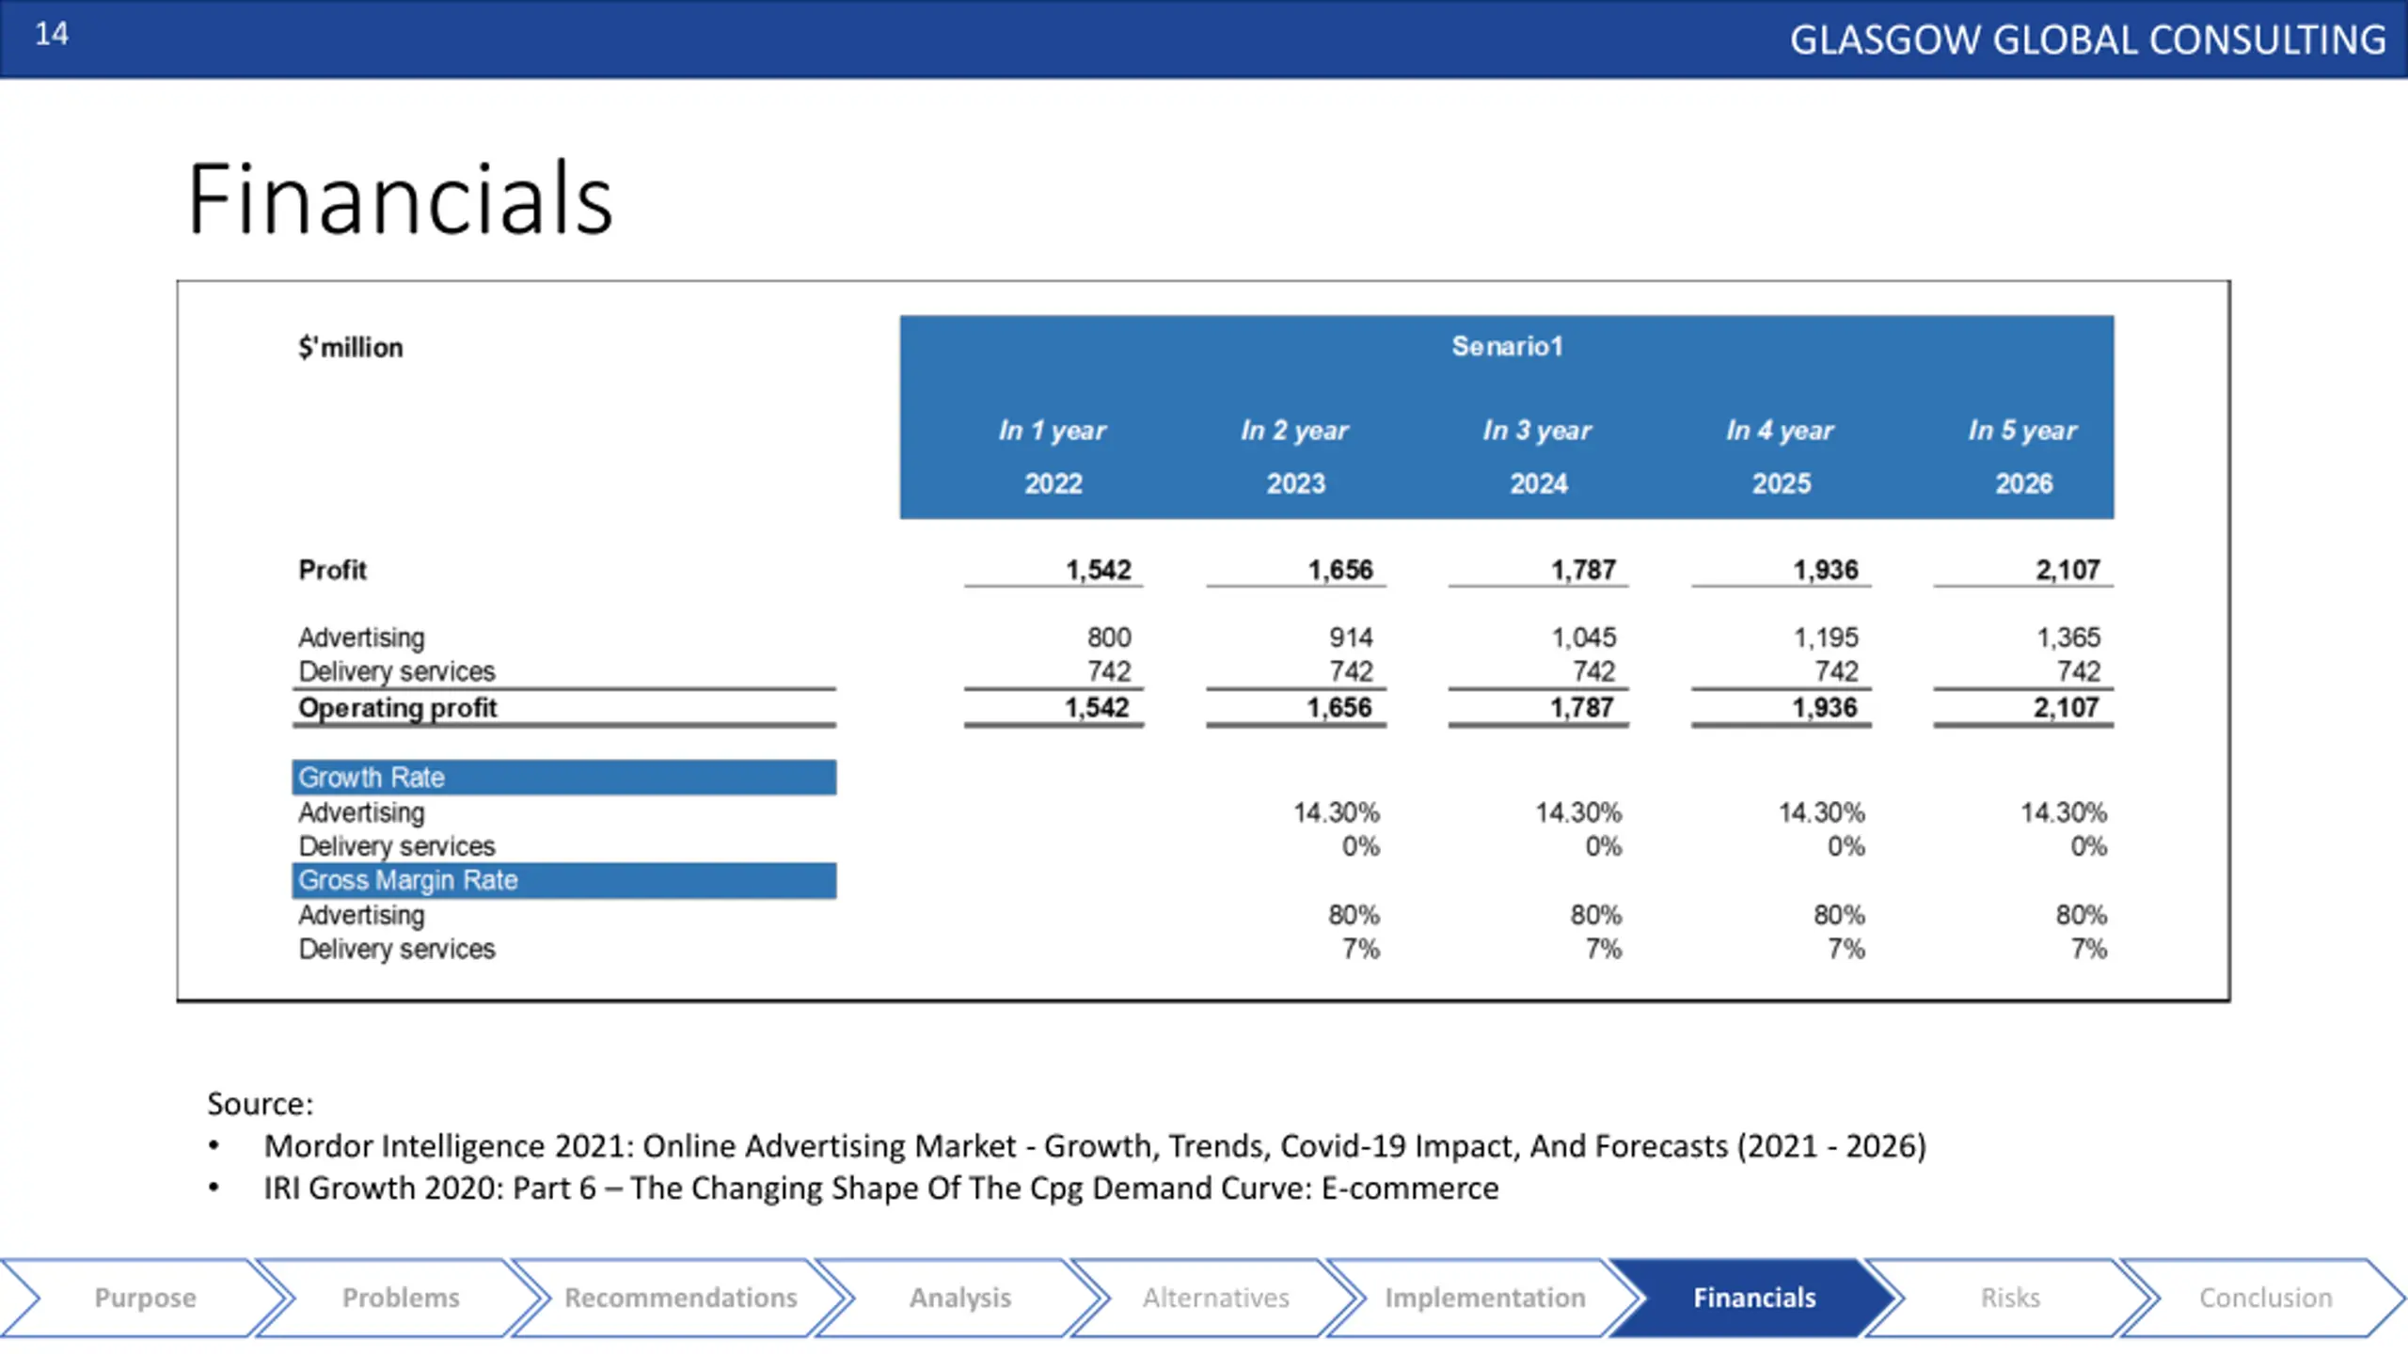Switch to Implementation section
The width and height of the screenshot is (2408, 1354).
pyautogui.click(x=1484, y=1298)
